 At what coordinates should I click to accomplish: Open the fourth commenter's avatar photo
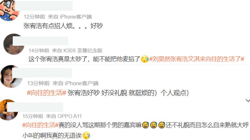(x=9, y=110)
